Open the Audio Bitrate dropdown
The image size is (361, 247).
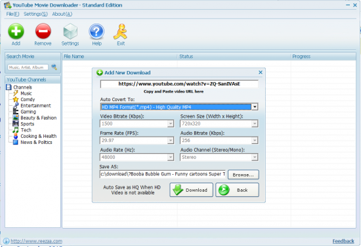click(x=255, y=141)
